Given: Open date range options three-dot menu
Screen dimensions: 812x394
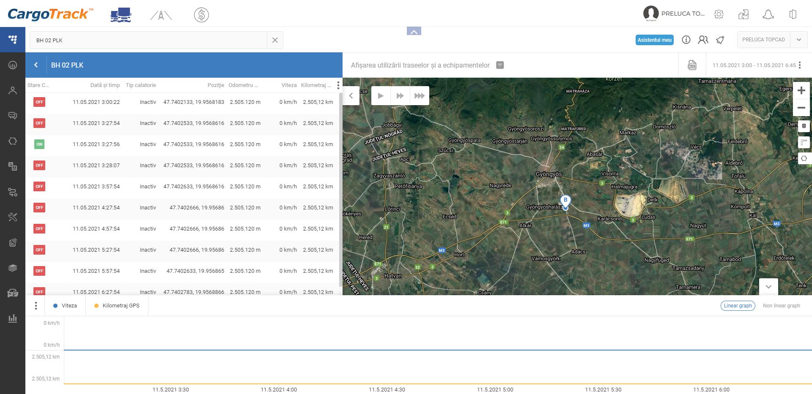Looking at the screenshot, I should coord(800,65).
